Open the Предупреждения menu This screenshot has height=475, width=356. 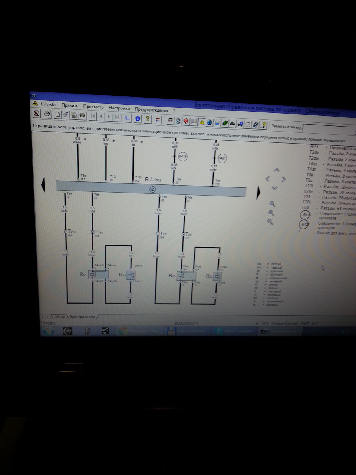point(151,110)
